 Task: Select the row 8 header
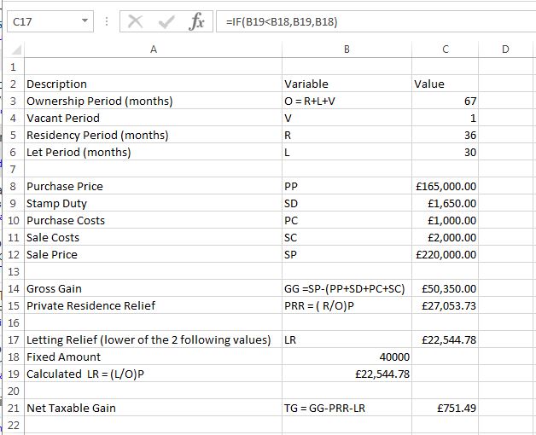[14, 186]
